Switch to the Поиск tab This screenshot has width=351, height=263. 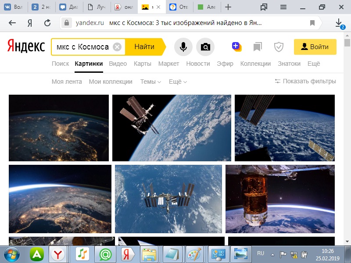tap(60, 64)
